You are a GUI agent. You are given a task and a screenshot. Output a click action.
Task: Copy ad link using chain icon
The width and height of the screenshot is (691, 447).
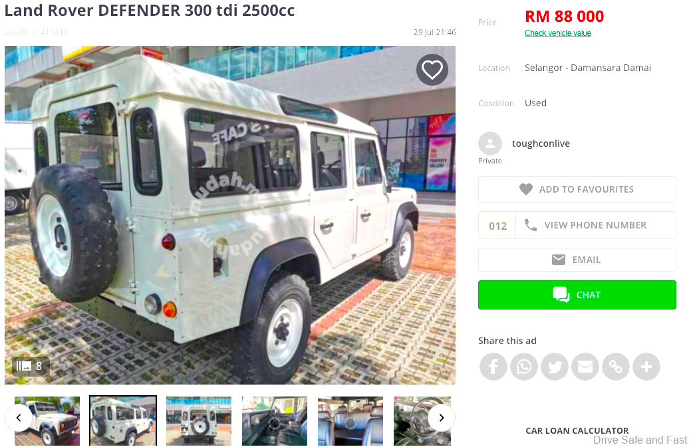coord(616,367)
